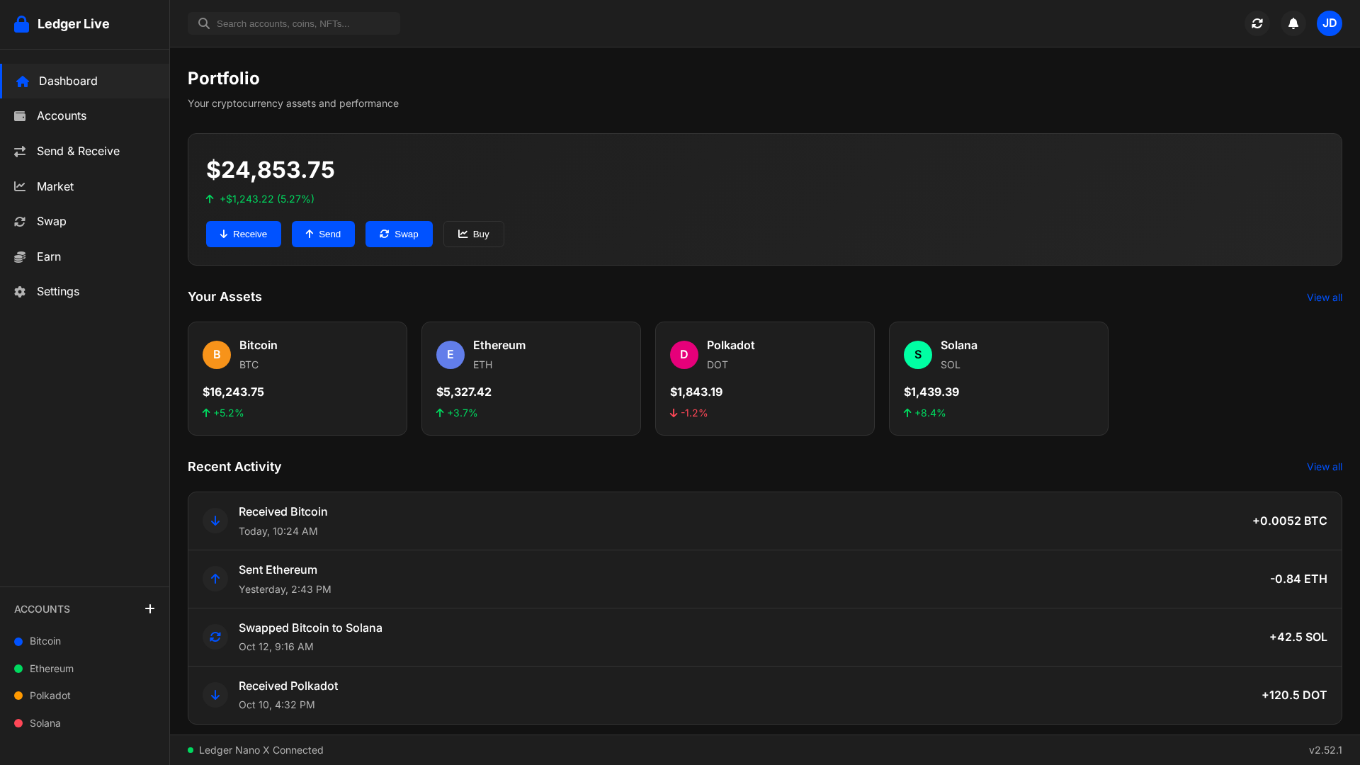Screen dimensions: 1360x765
Task: Click the +0.0052 BTC amount
Action: coord(1289,521)
